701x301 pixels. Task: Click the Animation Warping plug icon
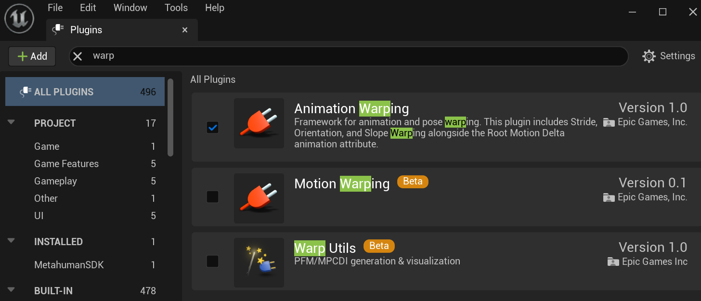click(259, 123)
